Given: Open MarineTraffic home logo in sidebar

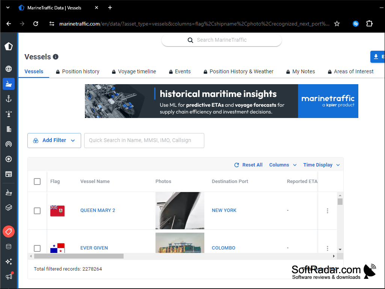Looking at the screenshot, I should coord(9,46).
